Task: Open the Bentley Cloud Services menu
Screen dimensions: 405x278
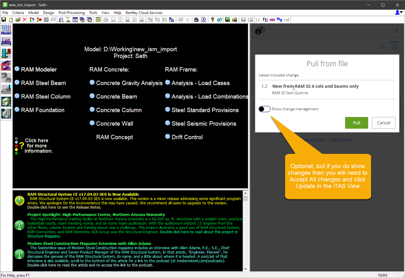Action: (x=144, y=13)
